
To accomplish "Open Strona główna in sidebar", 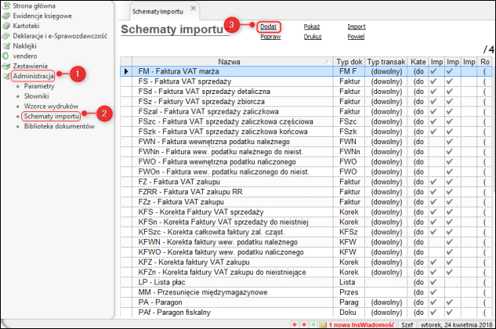I will pyautogui.click(x=34, y=5).
